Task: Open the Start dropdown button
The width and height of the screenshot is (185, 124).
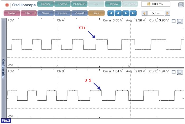Action: pos(29,13)
